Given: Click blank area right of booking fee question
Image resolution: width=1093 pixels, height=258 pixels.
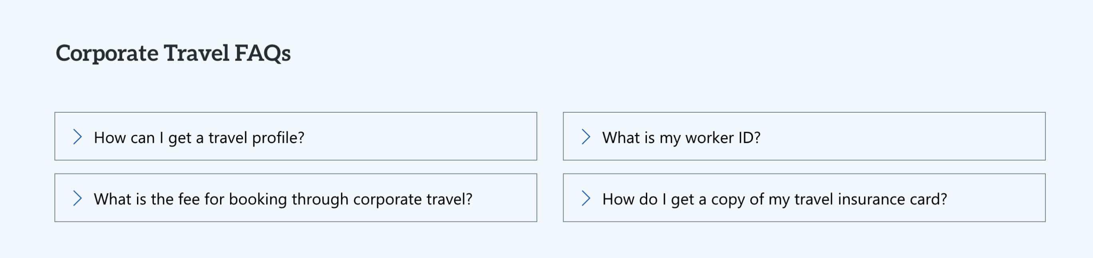Looking at the screenshot, I should (505, 198).
